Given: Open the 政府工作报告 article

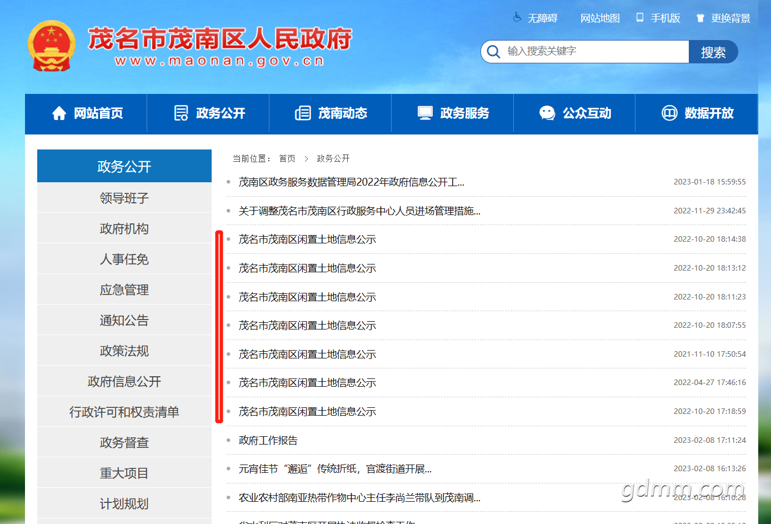Looking at the screenshot, I should pyautogui.click(x=268, y=441).
